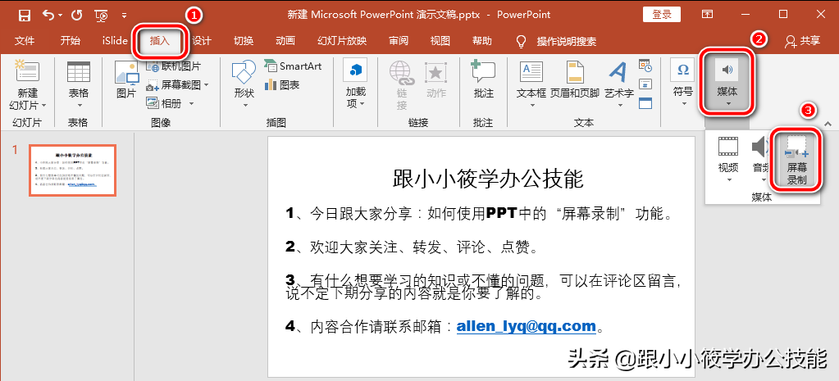Open the 加载项 add-ins dropdown
The height and width of the screenshot is (381, 839).
point(355,84)
